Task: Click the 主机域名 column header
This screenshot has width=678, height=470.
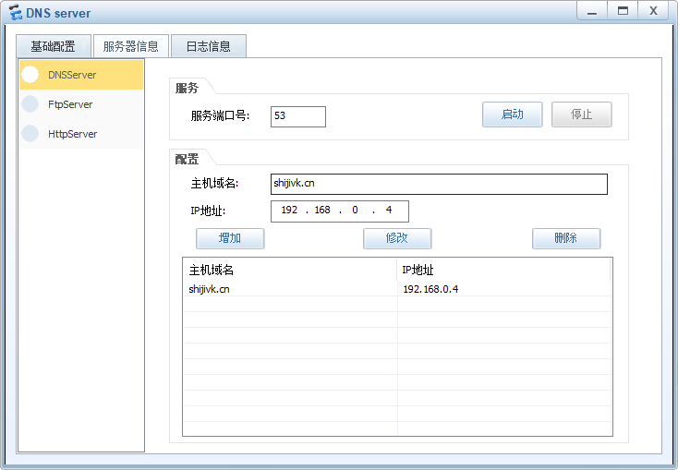Action: click(290, 271)
